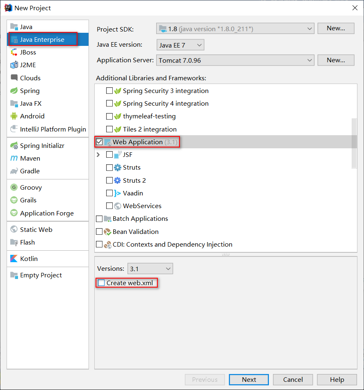Click the Gradle elephant icon
This screenshot has width=364, height=390.
click(x=14, y=171)
